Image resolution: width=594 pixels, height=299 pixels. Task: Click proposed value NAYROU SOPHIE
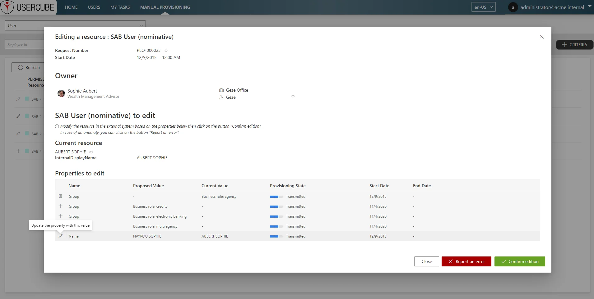pyautogui.click(x=147, y=236)
